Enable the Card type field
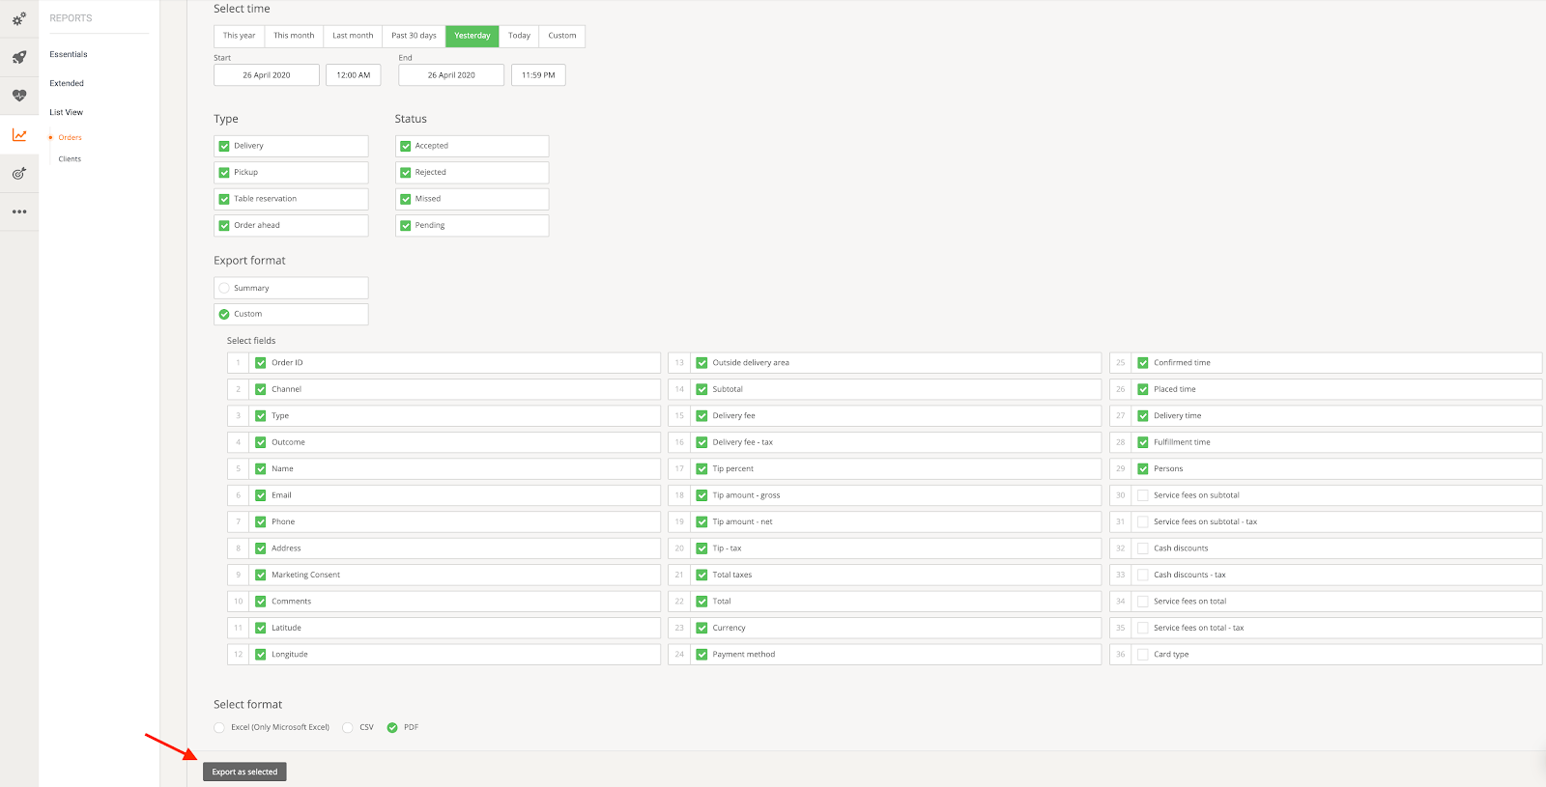 click(1143, 655)
